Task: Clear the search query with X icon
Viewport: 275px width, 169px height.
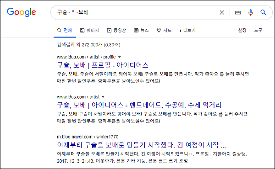Action: tap(222, 12)
